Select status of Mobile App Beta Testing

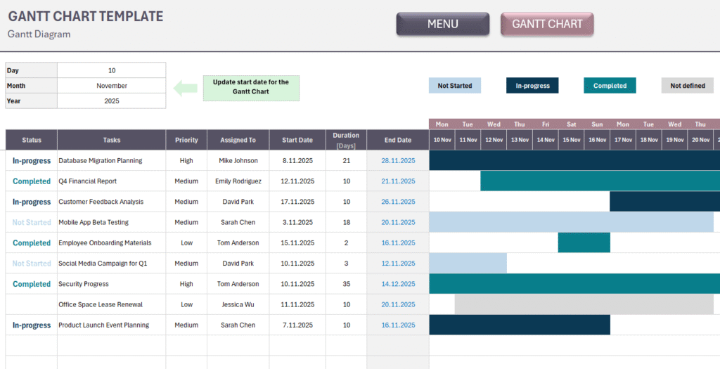[31, 222]
